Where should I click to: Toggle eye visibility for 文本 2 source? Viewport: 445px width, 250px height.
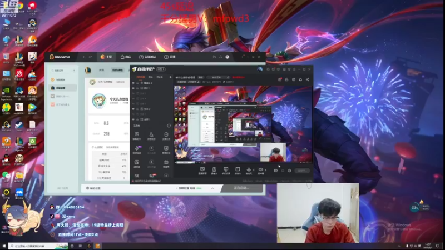tap(133, 109)
